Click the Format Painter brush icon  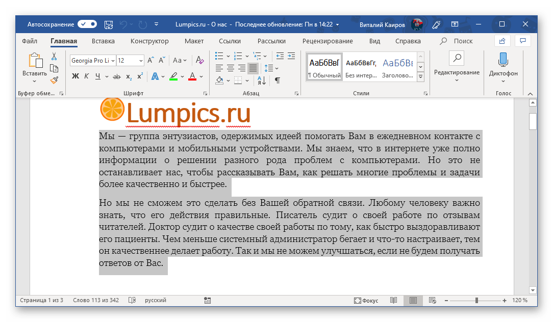click(x=54, y=80)
